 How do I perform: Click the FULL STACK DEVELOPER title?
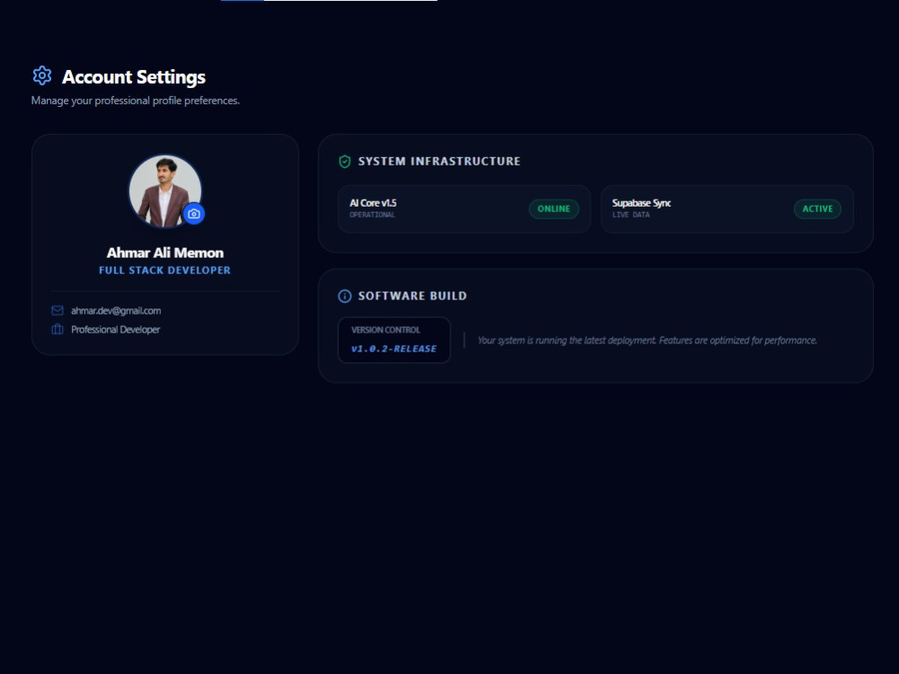click(165, 270)
